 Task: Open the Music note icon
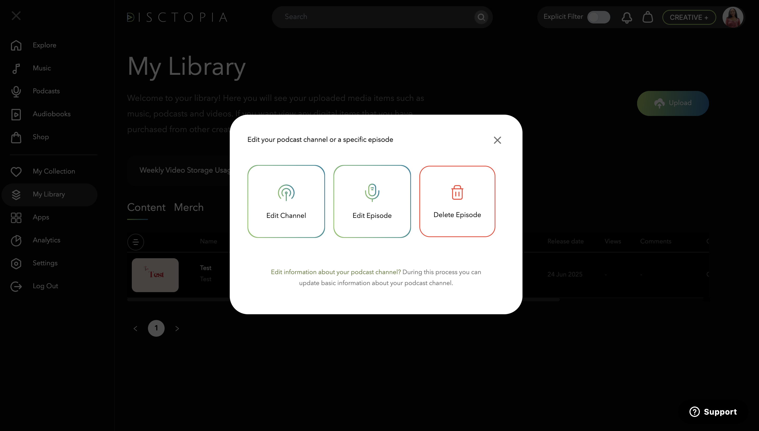click(16, 68)
